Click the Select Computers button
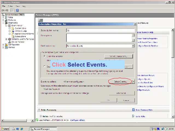Image resolution: width=175 pixels, height=131 pixels. pos(118,56)
